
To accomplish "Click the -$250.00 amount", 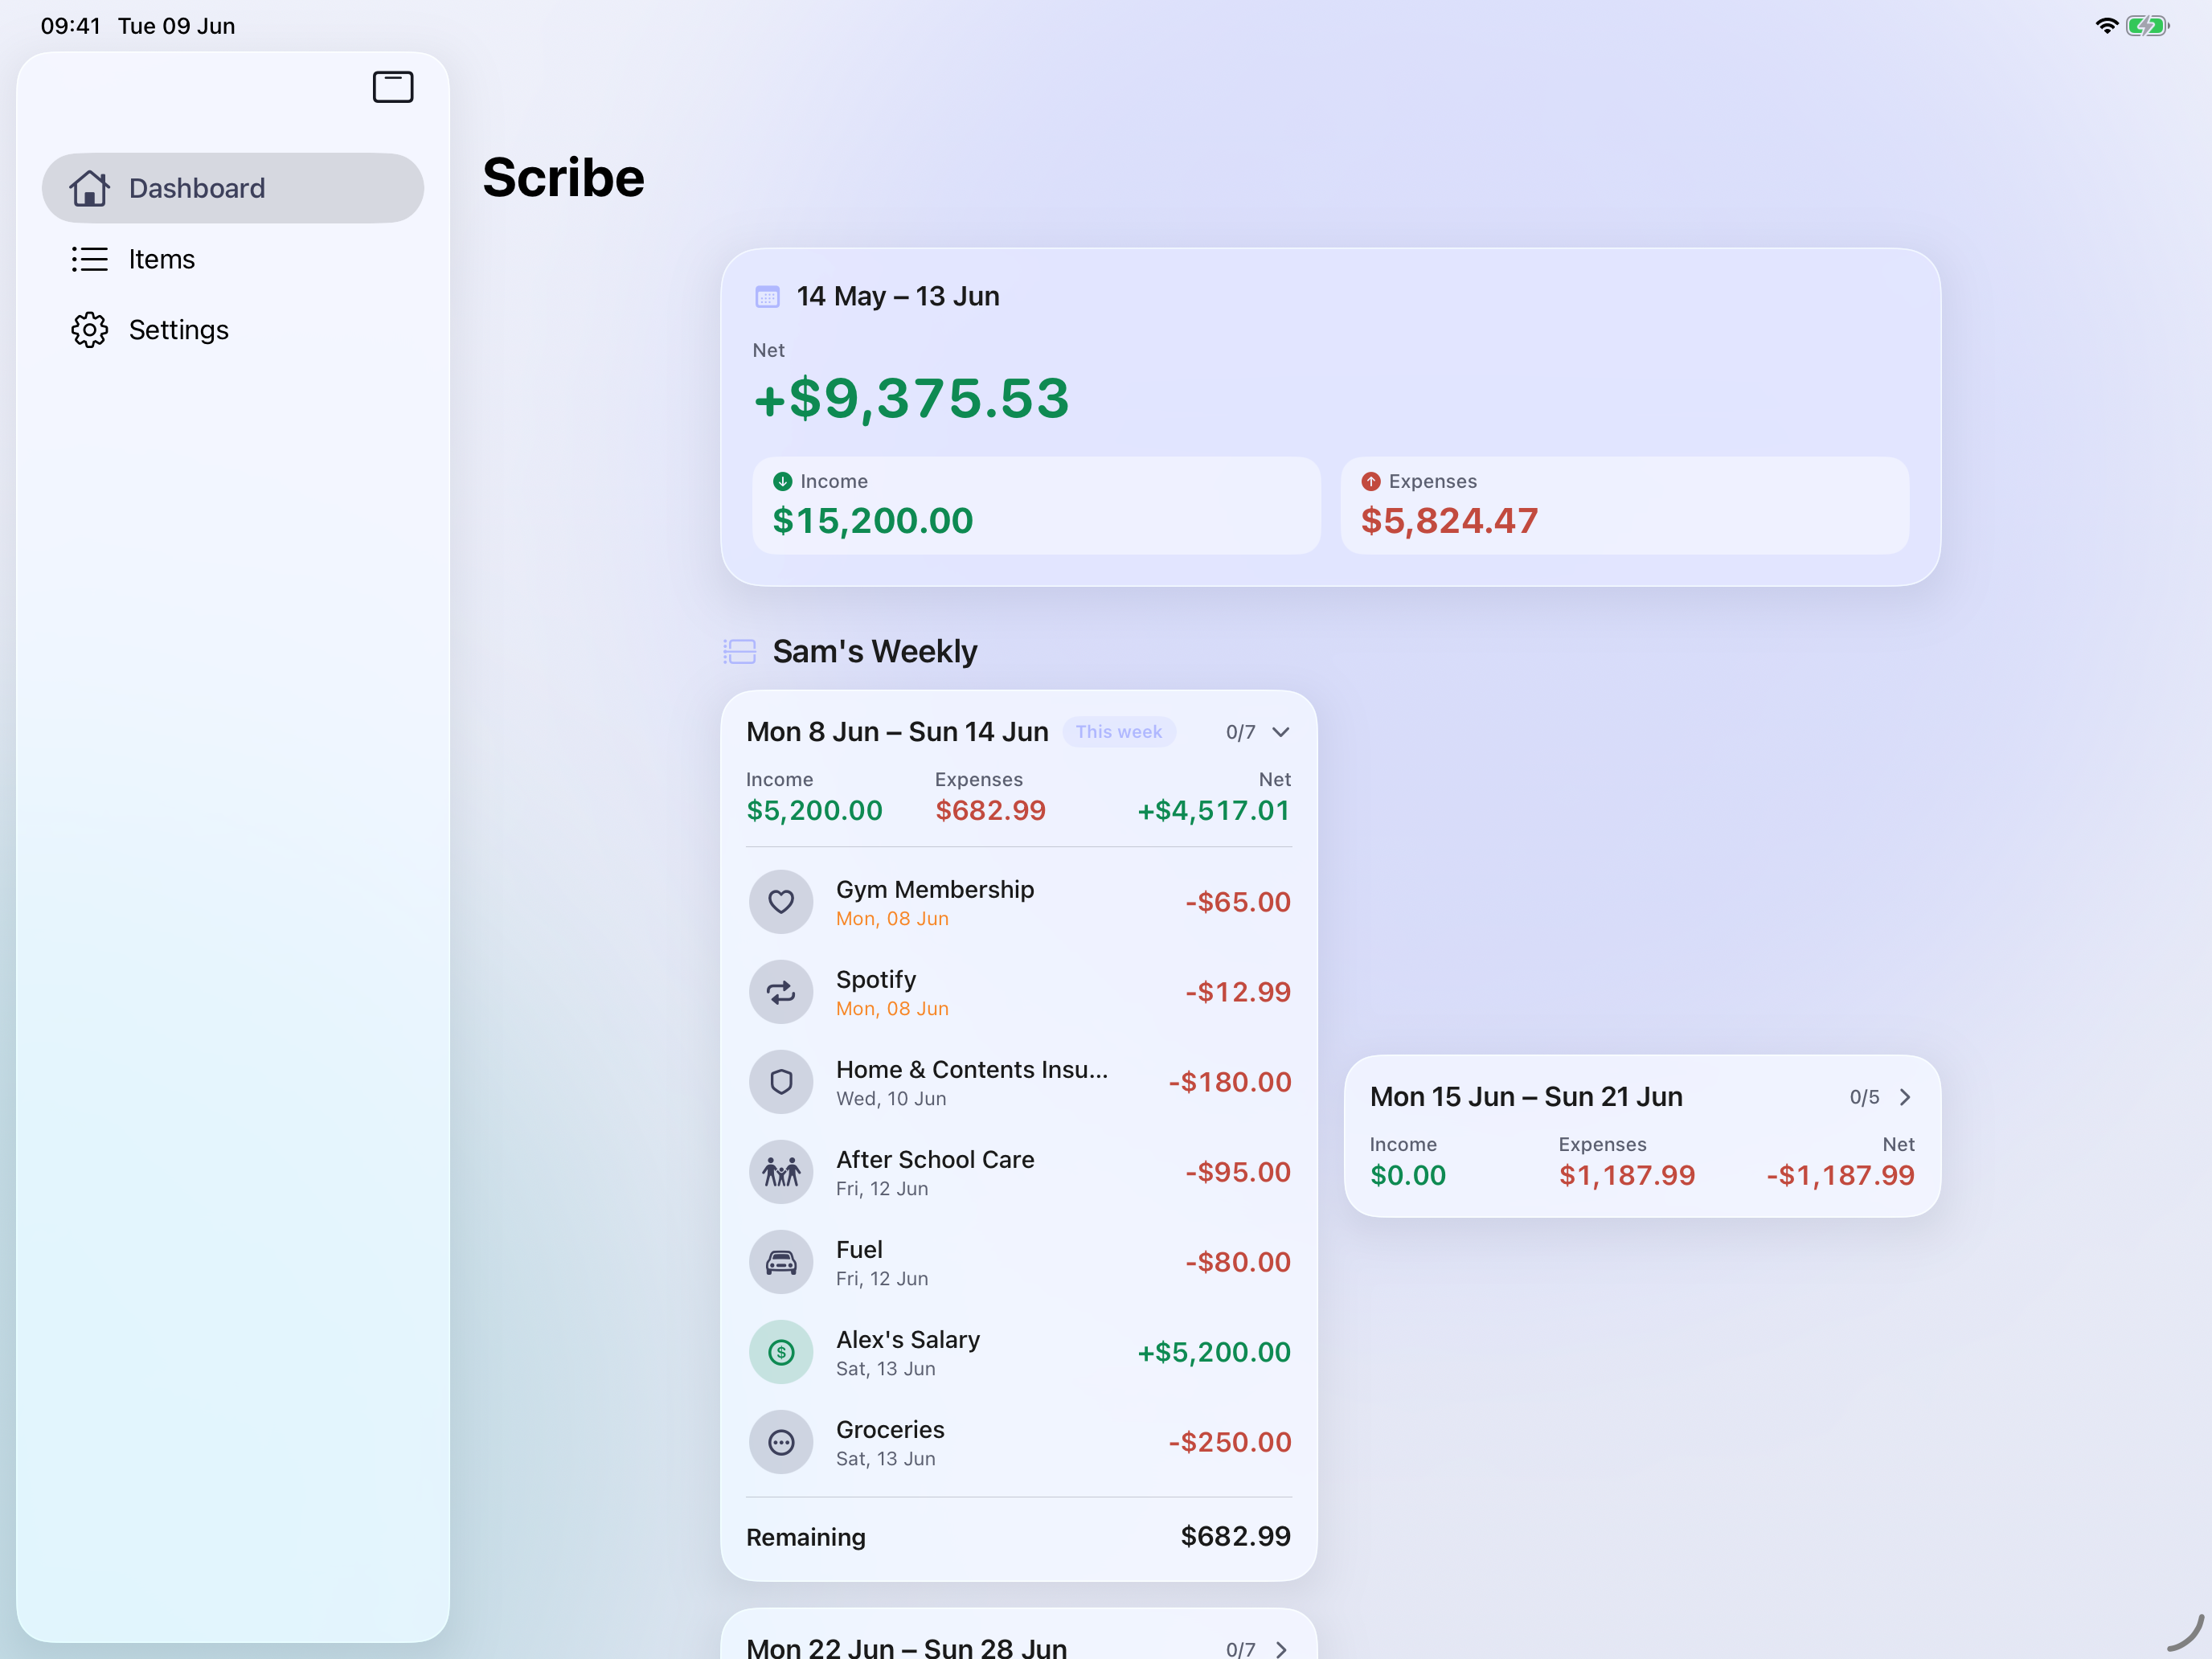I will point(1230,1442).
